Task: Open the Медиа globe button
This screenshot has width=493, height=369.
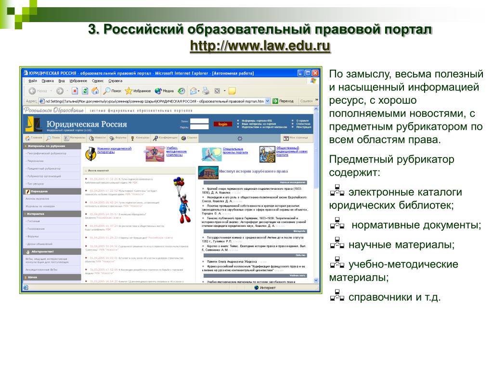Action: pos(164,91)
